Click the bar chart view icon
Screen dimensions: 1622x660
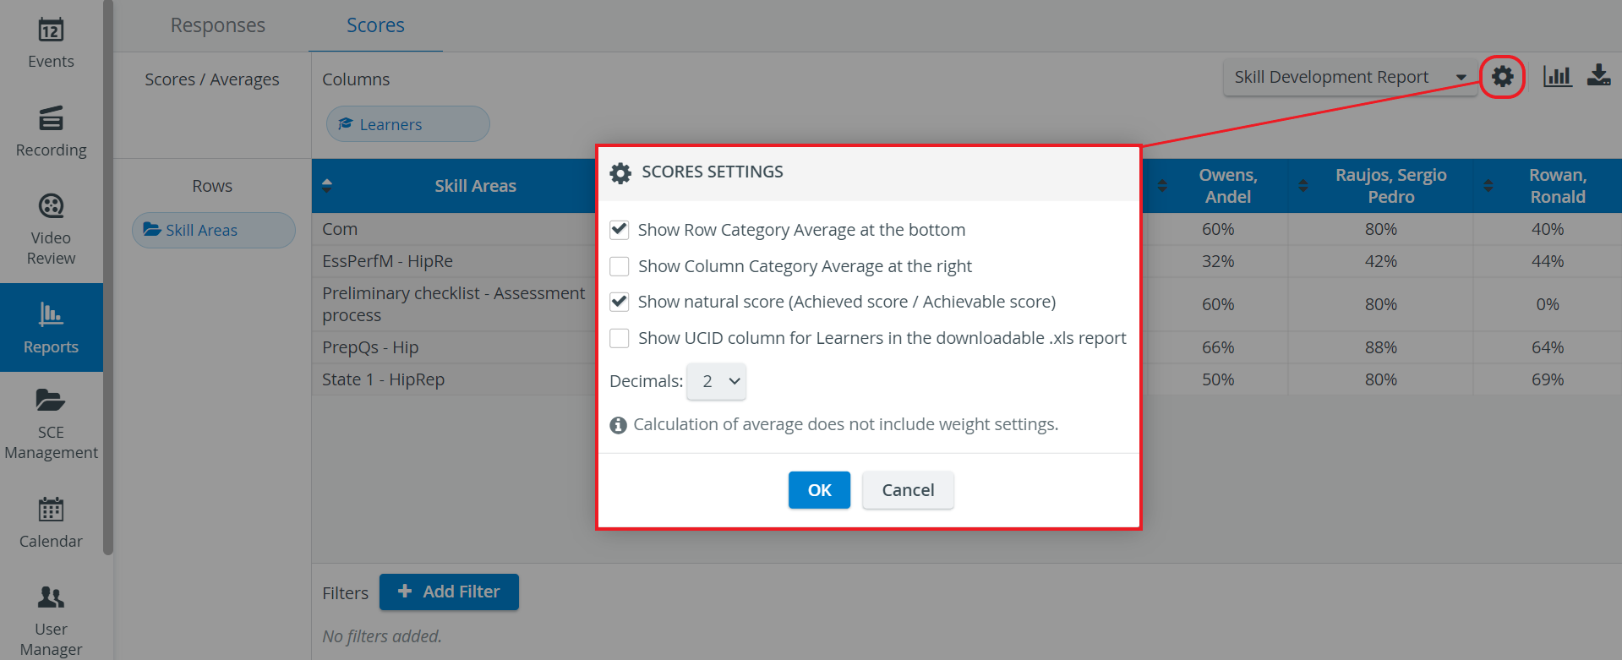tap(1557, 76)
